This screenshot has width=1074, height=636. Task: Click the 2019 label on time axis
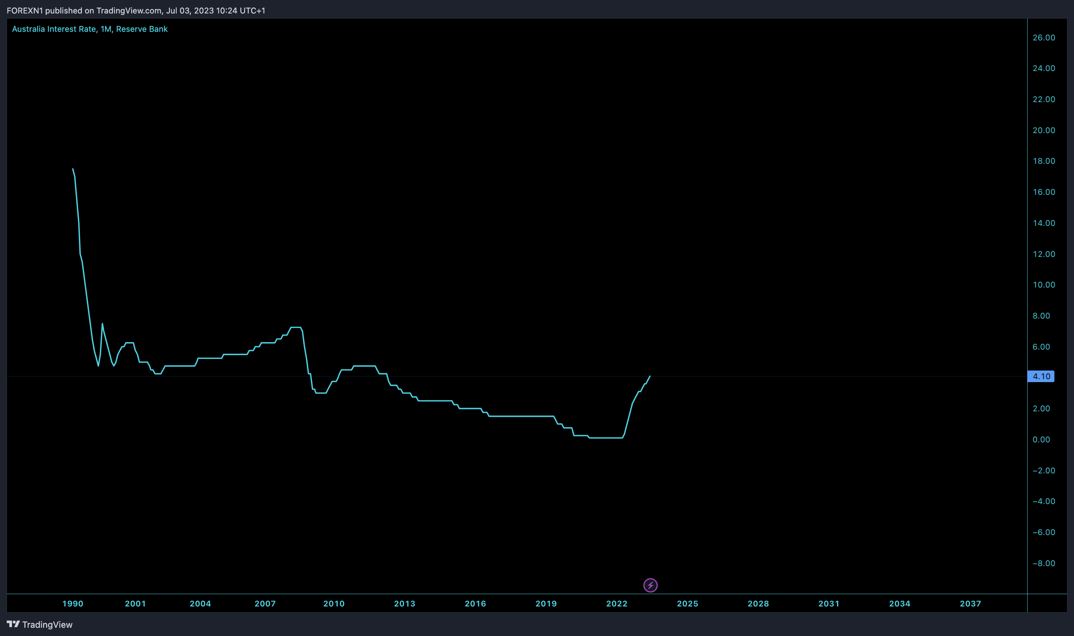(546, 603)
